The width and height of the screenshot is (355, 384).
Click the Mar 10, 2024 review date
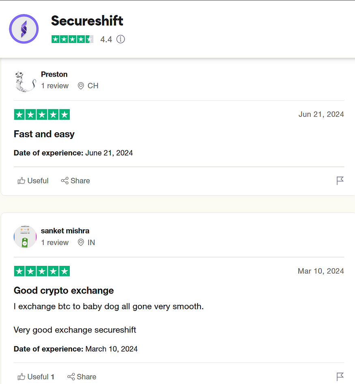click(x=321, y=271)
